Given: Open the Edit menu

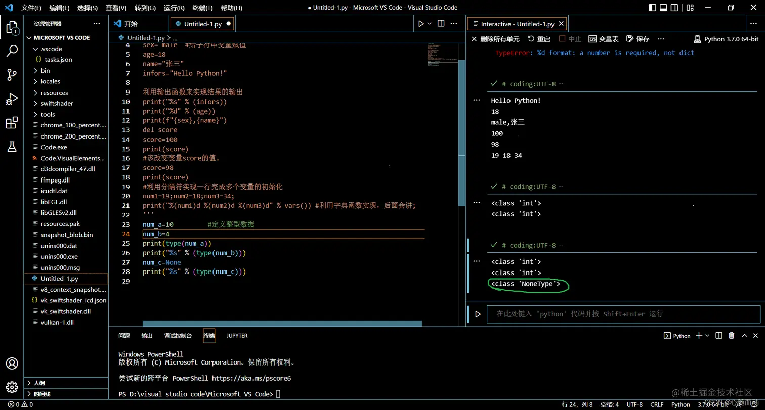Looking at the screenshot, I should pyautogui.click(x=60, y=8).
